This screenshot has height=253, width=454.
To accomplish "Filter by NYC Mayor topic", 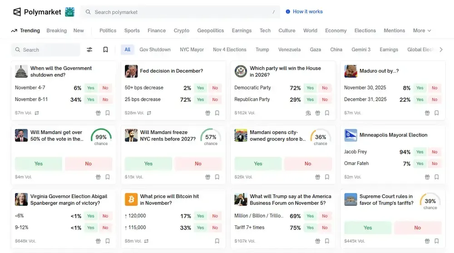I will point(192,50).
